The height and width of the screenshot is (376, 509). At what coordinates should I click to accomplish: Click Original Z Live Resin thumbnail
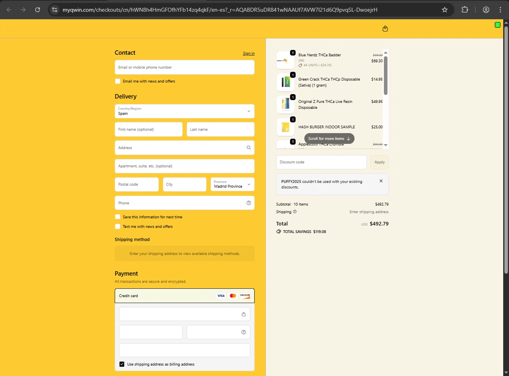coord(285,105)
